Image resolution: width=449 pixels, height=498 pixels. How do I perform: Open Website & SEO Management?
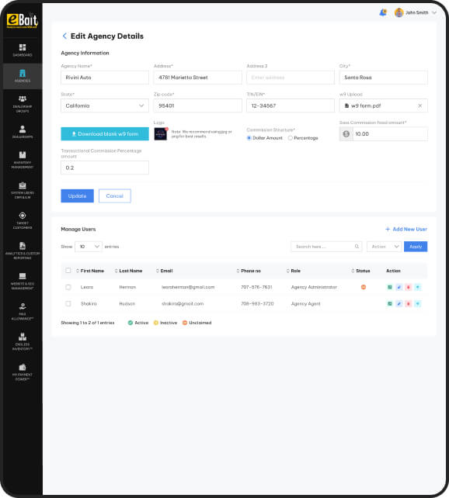(x=23, y=281)
